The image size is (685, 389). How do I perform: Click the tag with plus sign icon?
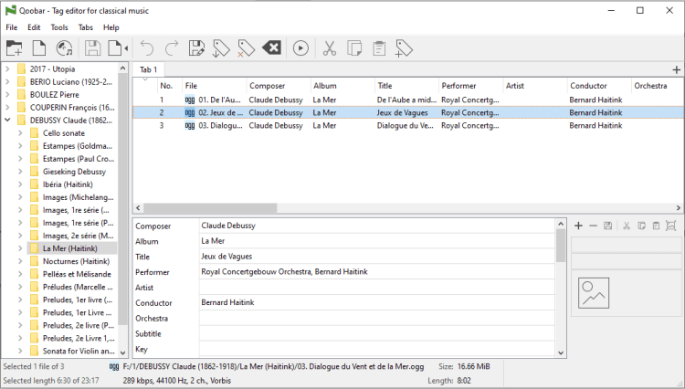pos(404,48)
